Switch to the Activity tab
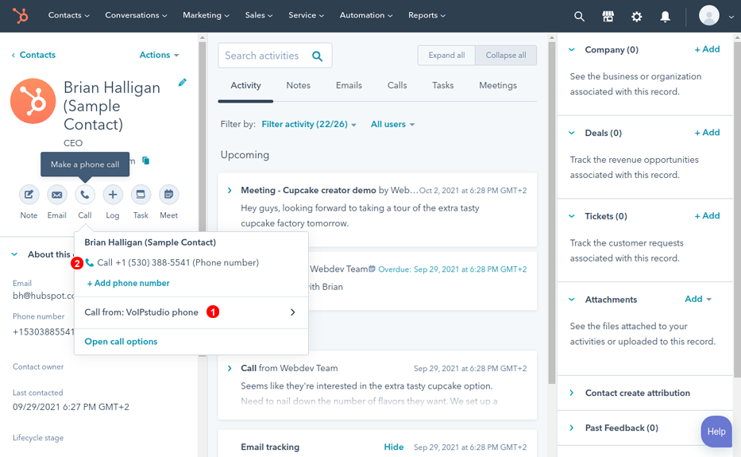 point(245,86)
